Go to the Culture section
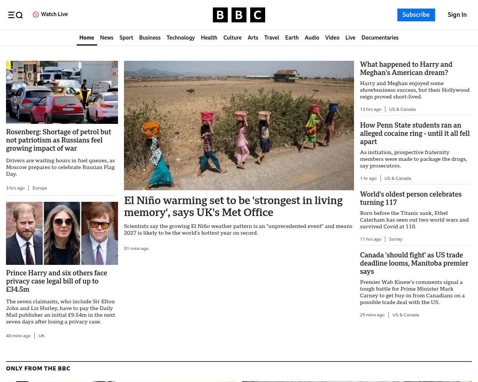Image resolution: width=478 pixels, height=382 pixels. click(232, 38)
